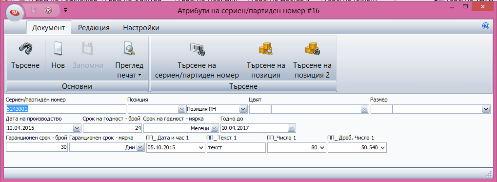497x182 pixels.
Task: Click the Сериен/партиден номер input field
Action: (x=66, y=109)
